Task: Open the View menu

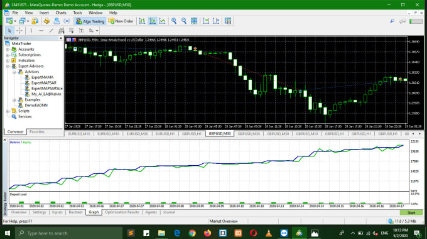Action: [x=29, y=13]
